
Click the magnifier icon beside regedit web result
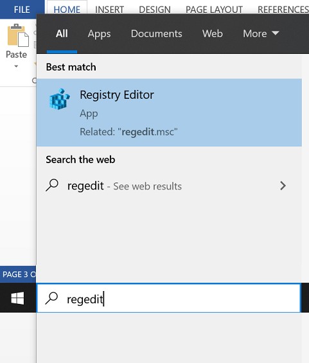pos(52,185)
